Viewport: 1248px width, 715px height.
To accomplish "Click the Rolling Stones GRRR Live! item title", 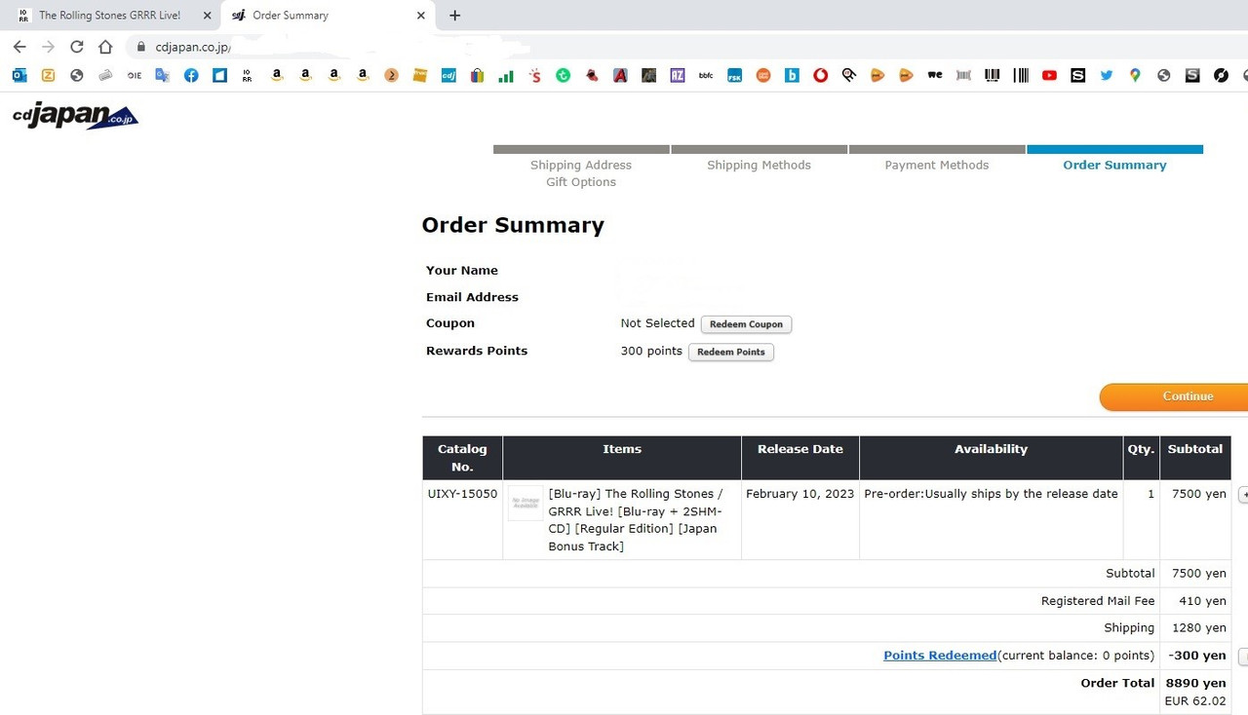I will [x=636, y=520].
